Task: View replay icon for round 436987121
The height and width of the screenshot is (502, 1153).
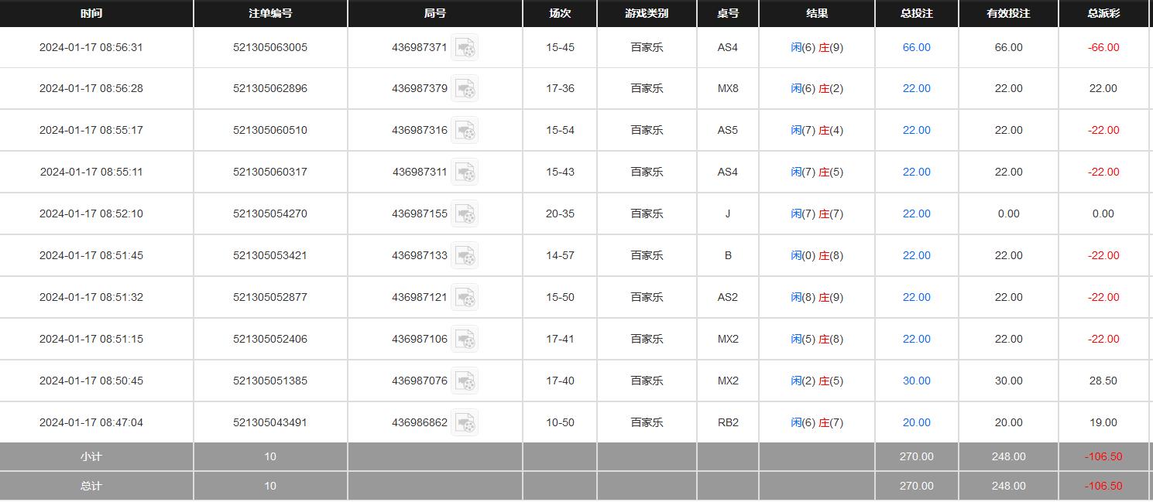Action: [465, 298]
